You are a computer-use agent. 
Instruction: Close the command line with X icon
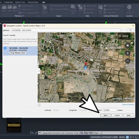click(x=33, y=133)
